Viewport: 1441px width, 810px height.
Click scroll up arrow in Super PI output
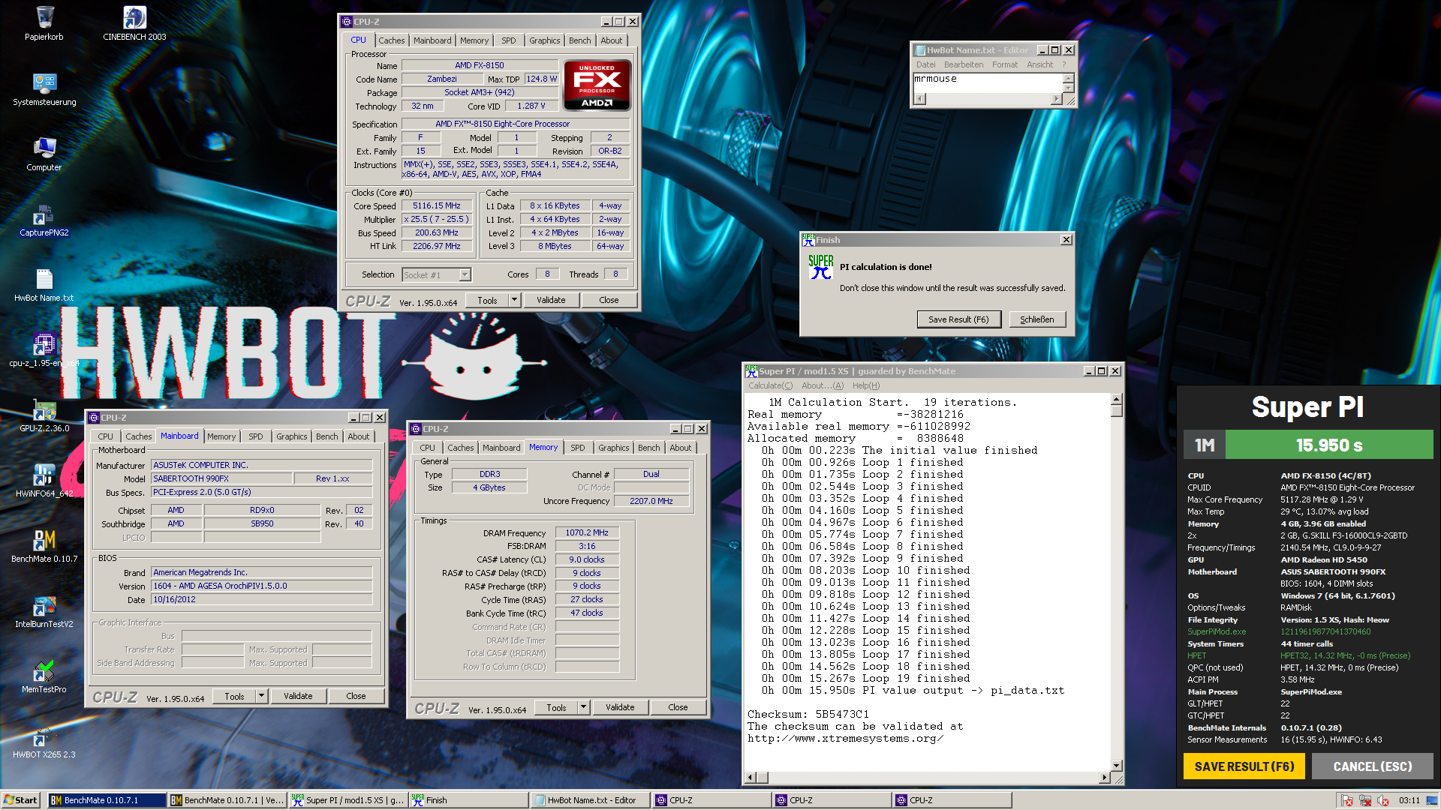tap(1117, 400)
